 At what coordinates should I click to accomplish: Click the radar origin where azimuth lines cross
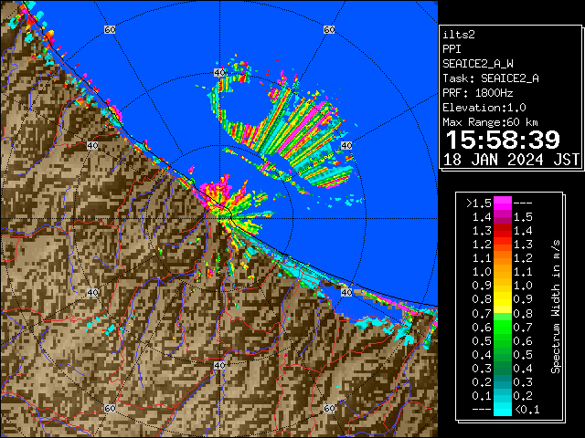tap(219, 219)
